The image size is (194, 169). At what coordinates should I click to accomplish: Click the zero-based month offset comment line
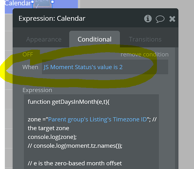tap(75, 163)
